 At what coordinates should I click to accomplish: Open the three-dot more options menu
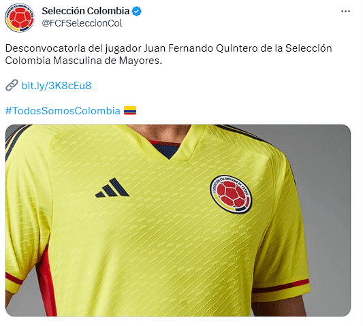[345, 12]
